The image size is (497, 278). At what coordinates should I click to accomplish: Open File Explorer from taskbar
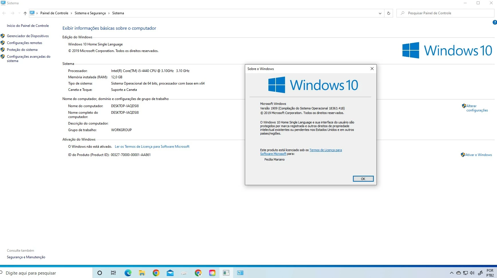pos(142,273)
